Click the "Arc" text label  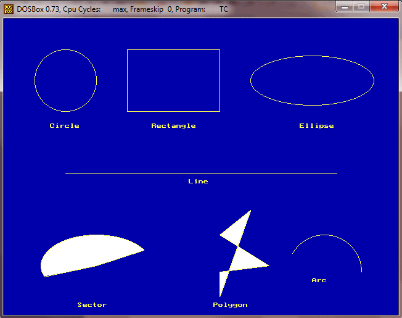[x=319, y=280]
